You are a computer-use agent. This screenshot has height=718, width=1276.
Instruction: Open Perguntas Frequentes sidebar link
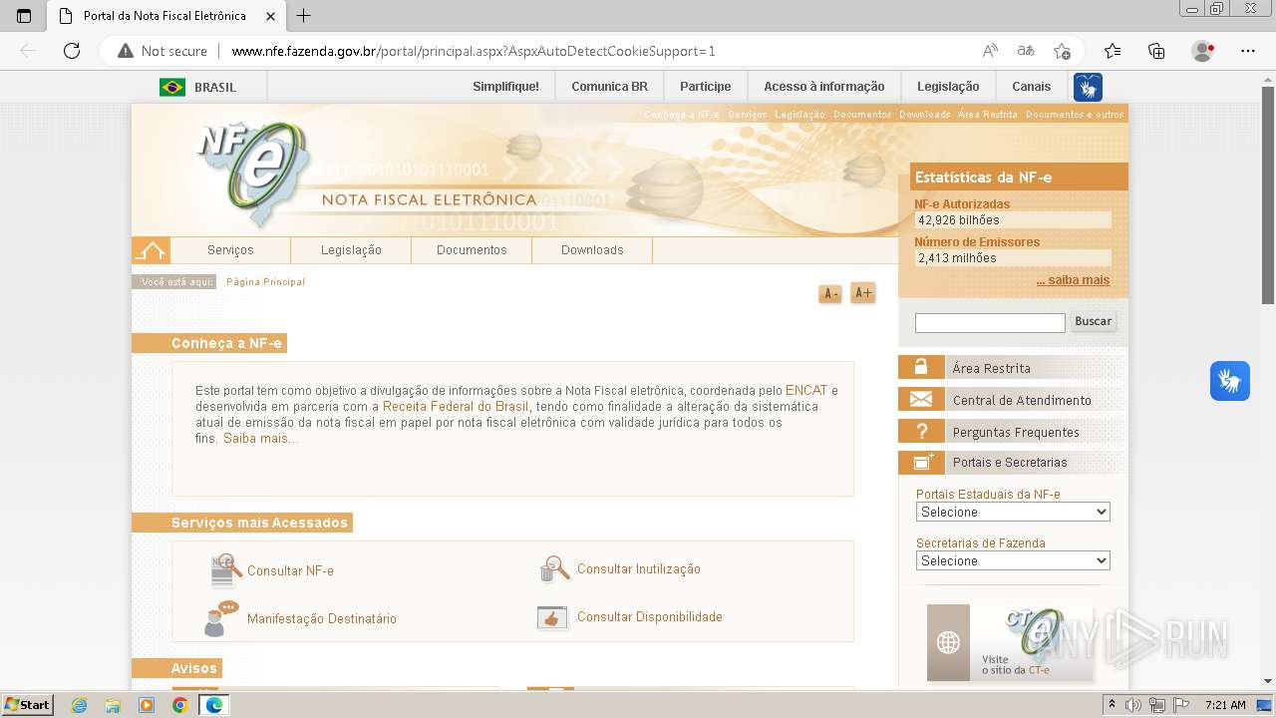pos(1016,432)
